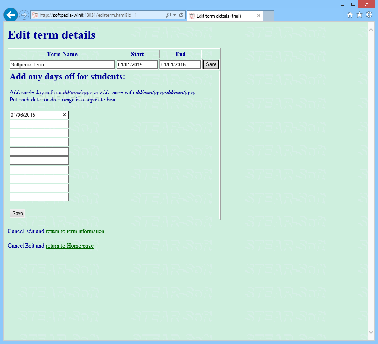Go back with the browser back arrow

click(x=10, y=15)
